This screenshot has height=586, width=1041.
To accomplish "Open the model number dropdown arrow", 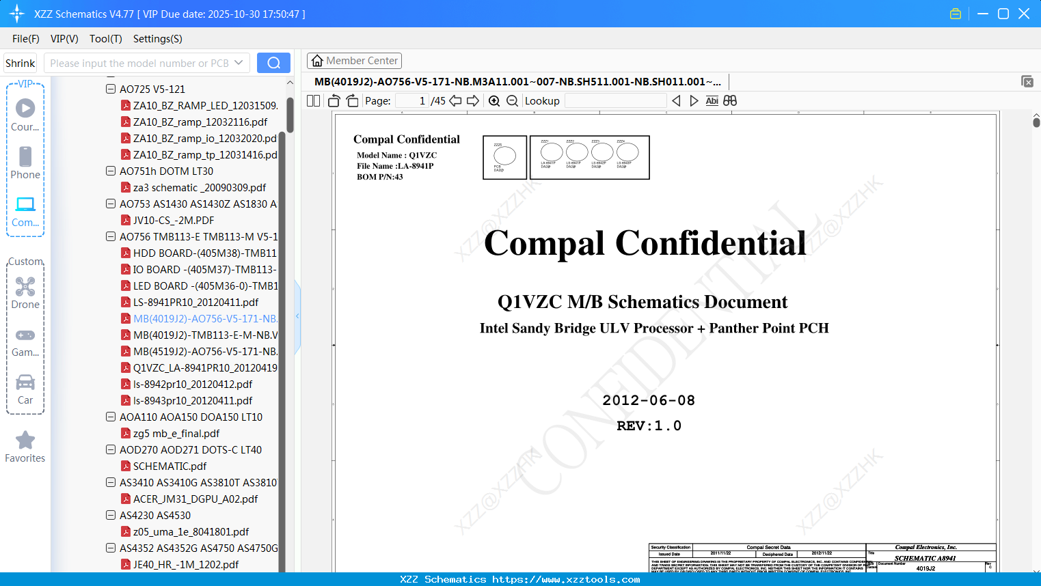I will 239,63.
